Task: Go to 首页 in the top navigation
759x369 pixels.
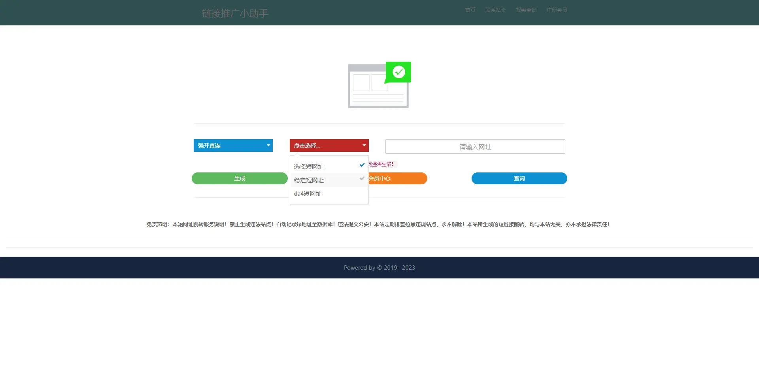Action: click(470, 10)
